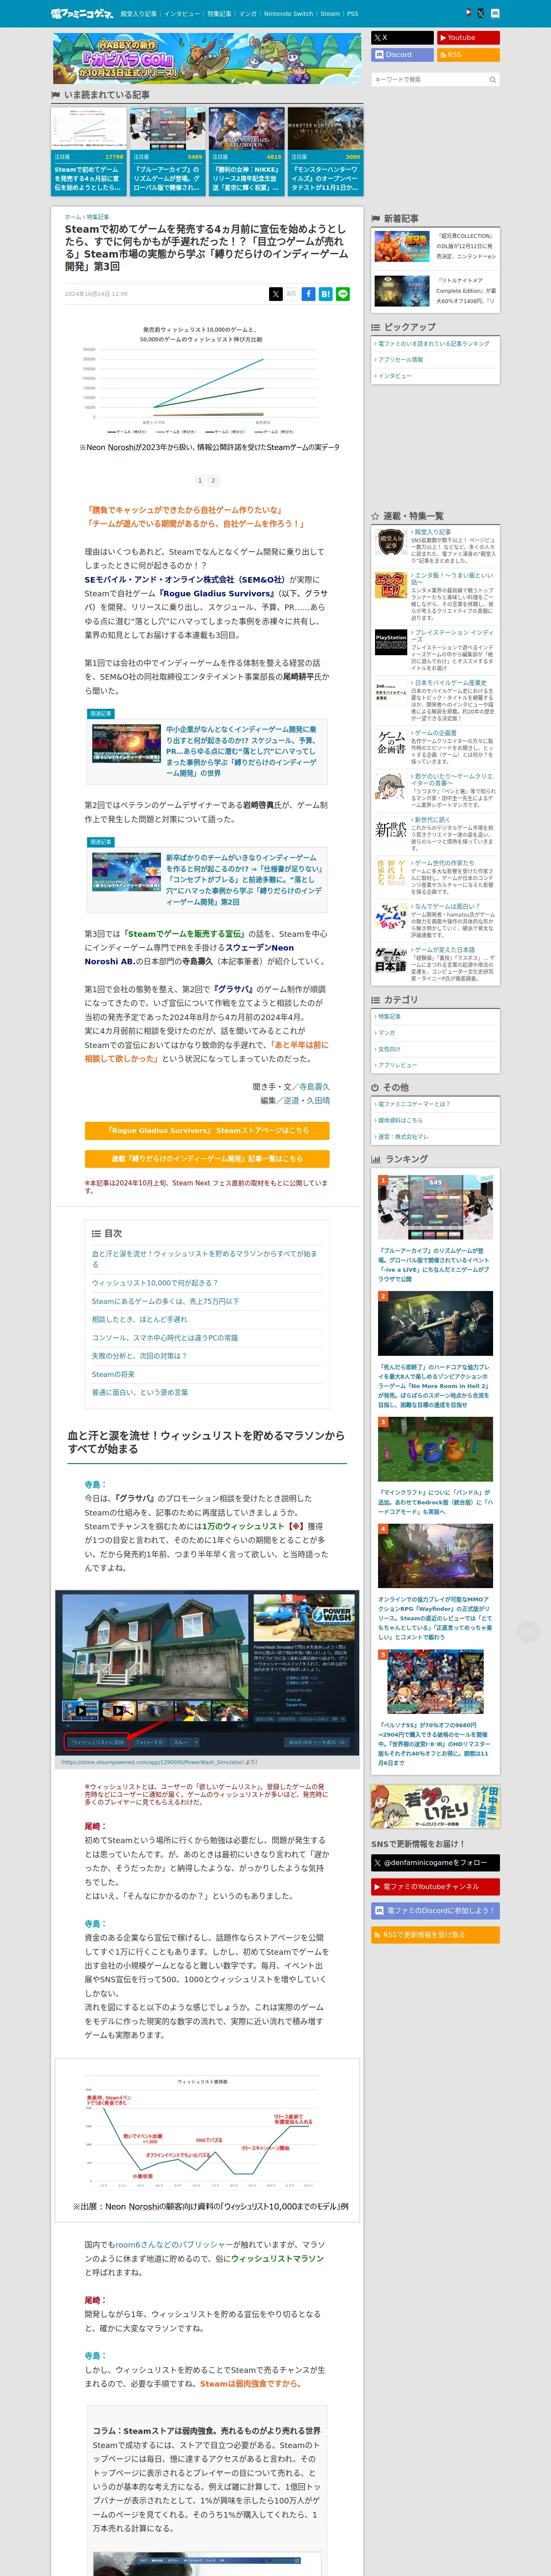Open the 殿堂入り記事 series thumbnail icon
The image size is (551, 2576).
tap(390, 542)
